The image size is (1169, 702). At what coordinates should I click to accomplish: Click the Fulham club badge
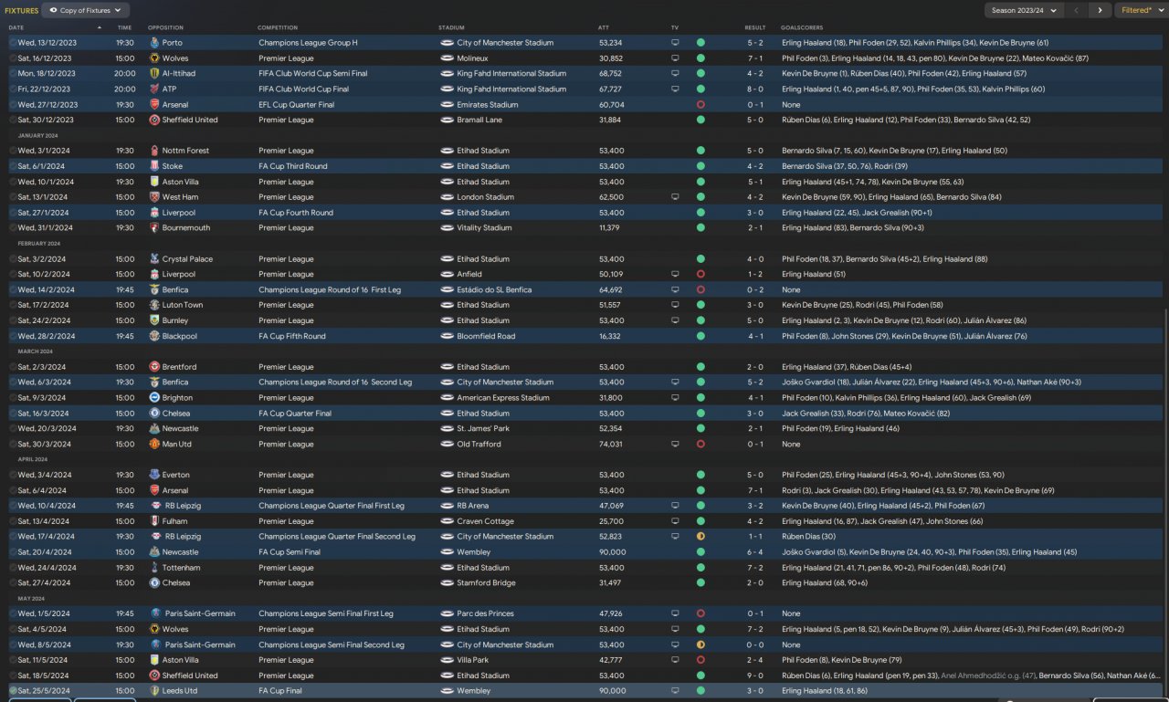154,521
